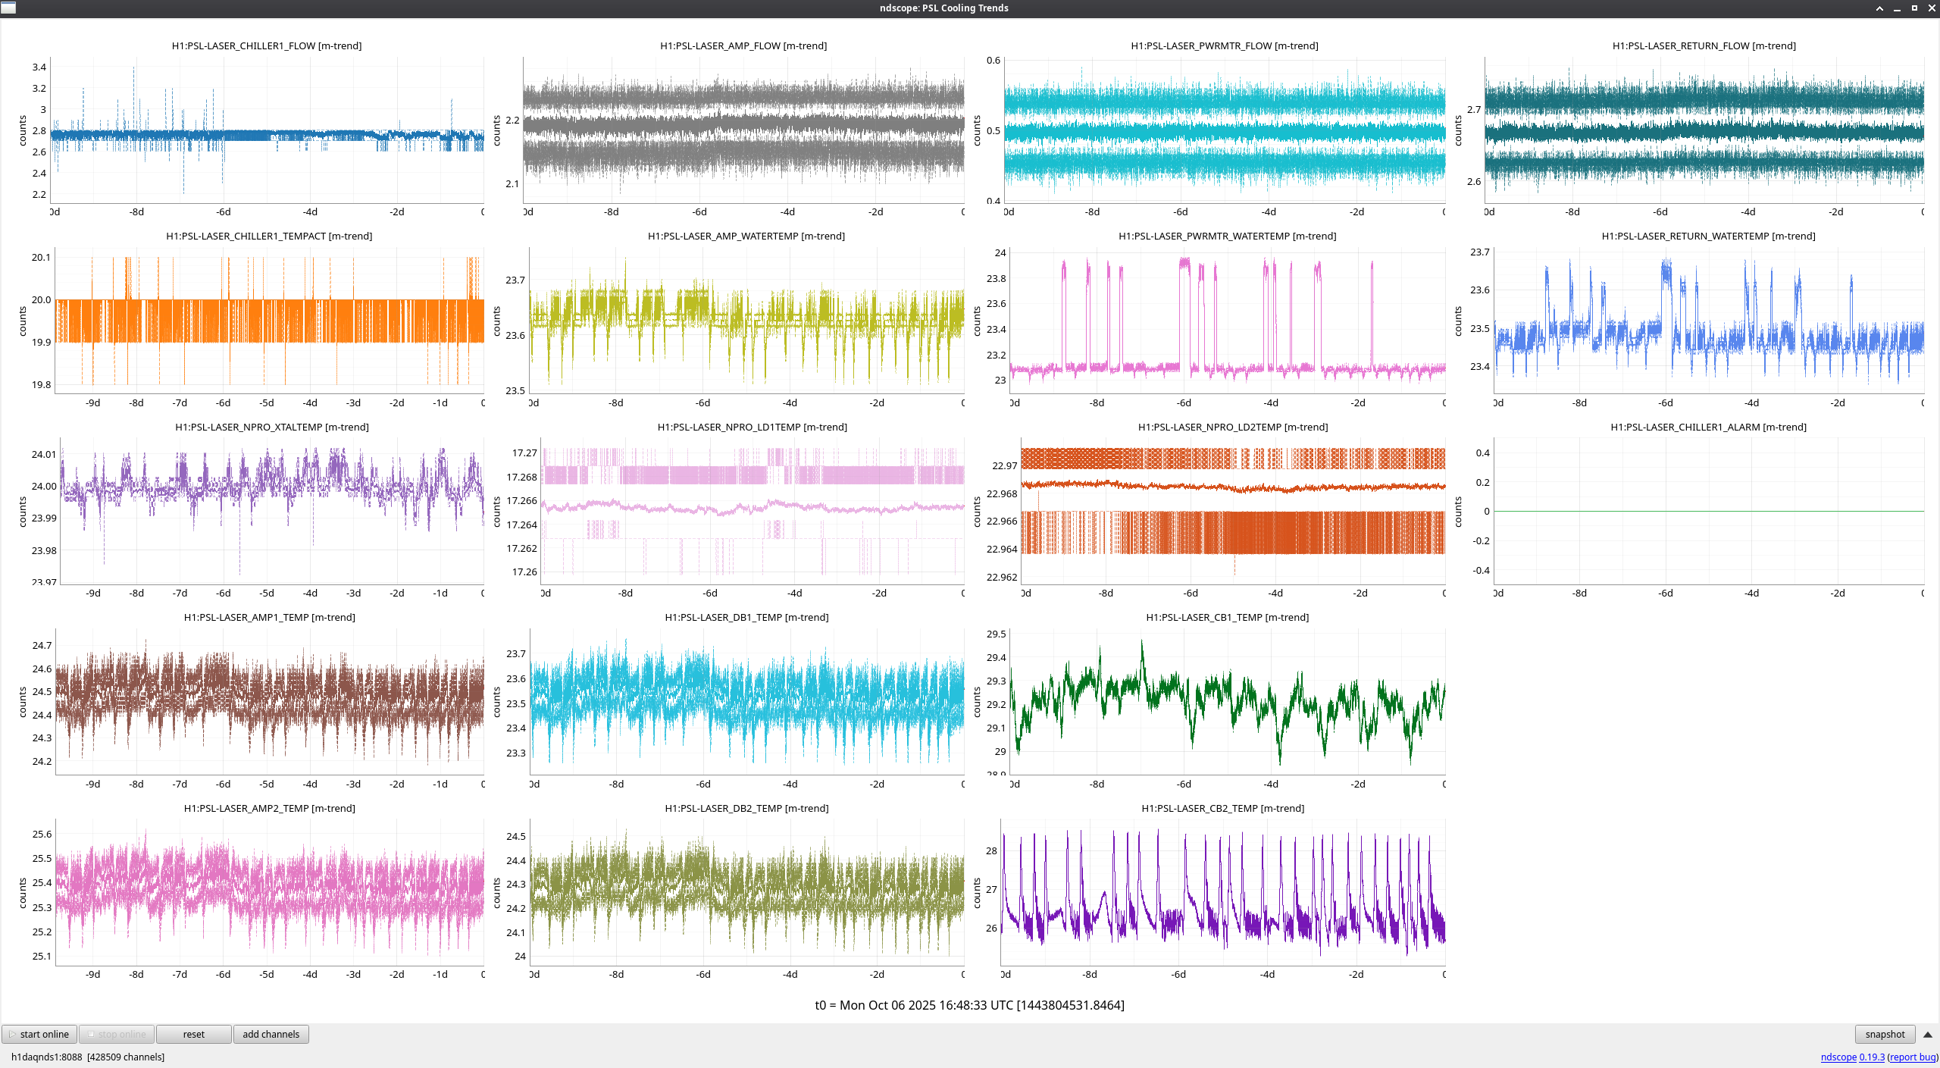
Task: Click the shade (roll-up) arrow in title bar
Action: click(x=1879, y=8)
